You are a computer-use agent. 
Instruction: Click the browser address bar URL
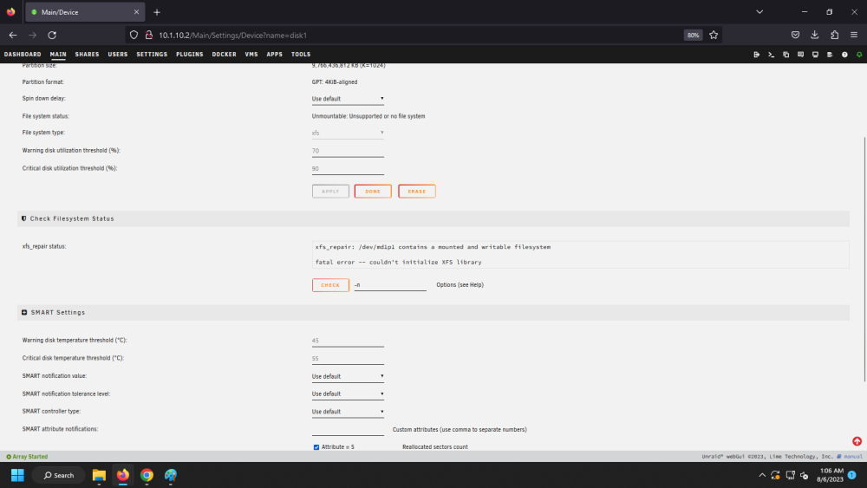point(232,35)
